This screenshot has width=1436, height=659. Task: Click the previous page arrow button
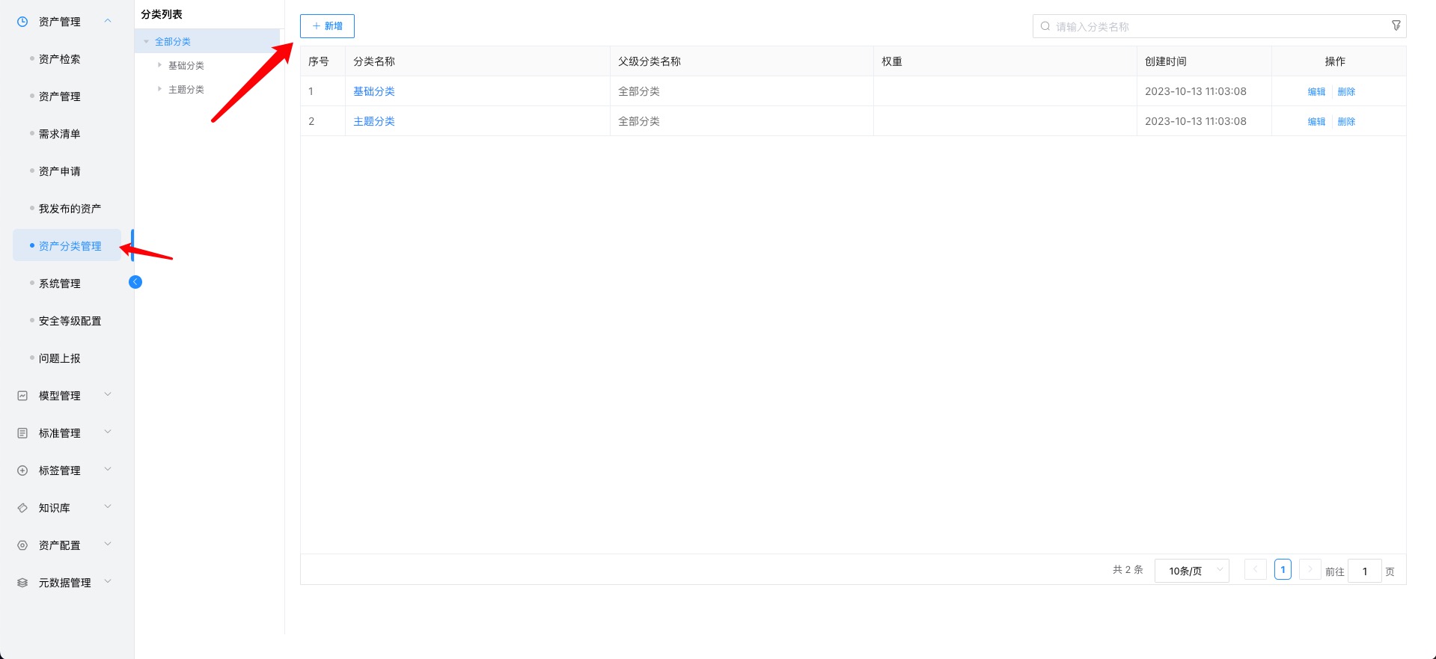(1255, 569)
